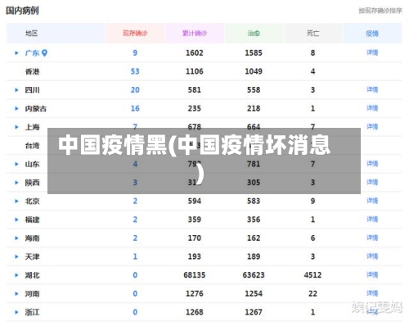Open 详情 link for 海南

[x=372, y=238]
